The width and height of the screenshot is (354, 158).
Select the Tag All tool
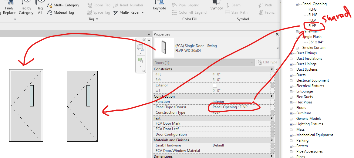pos(40,8)
